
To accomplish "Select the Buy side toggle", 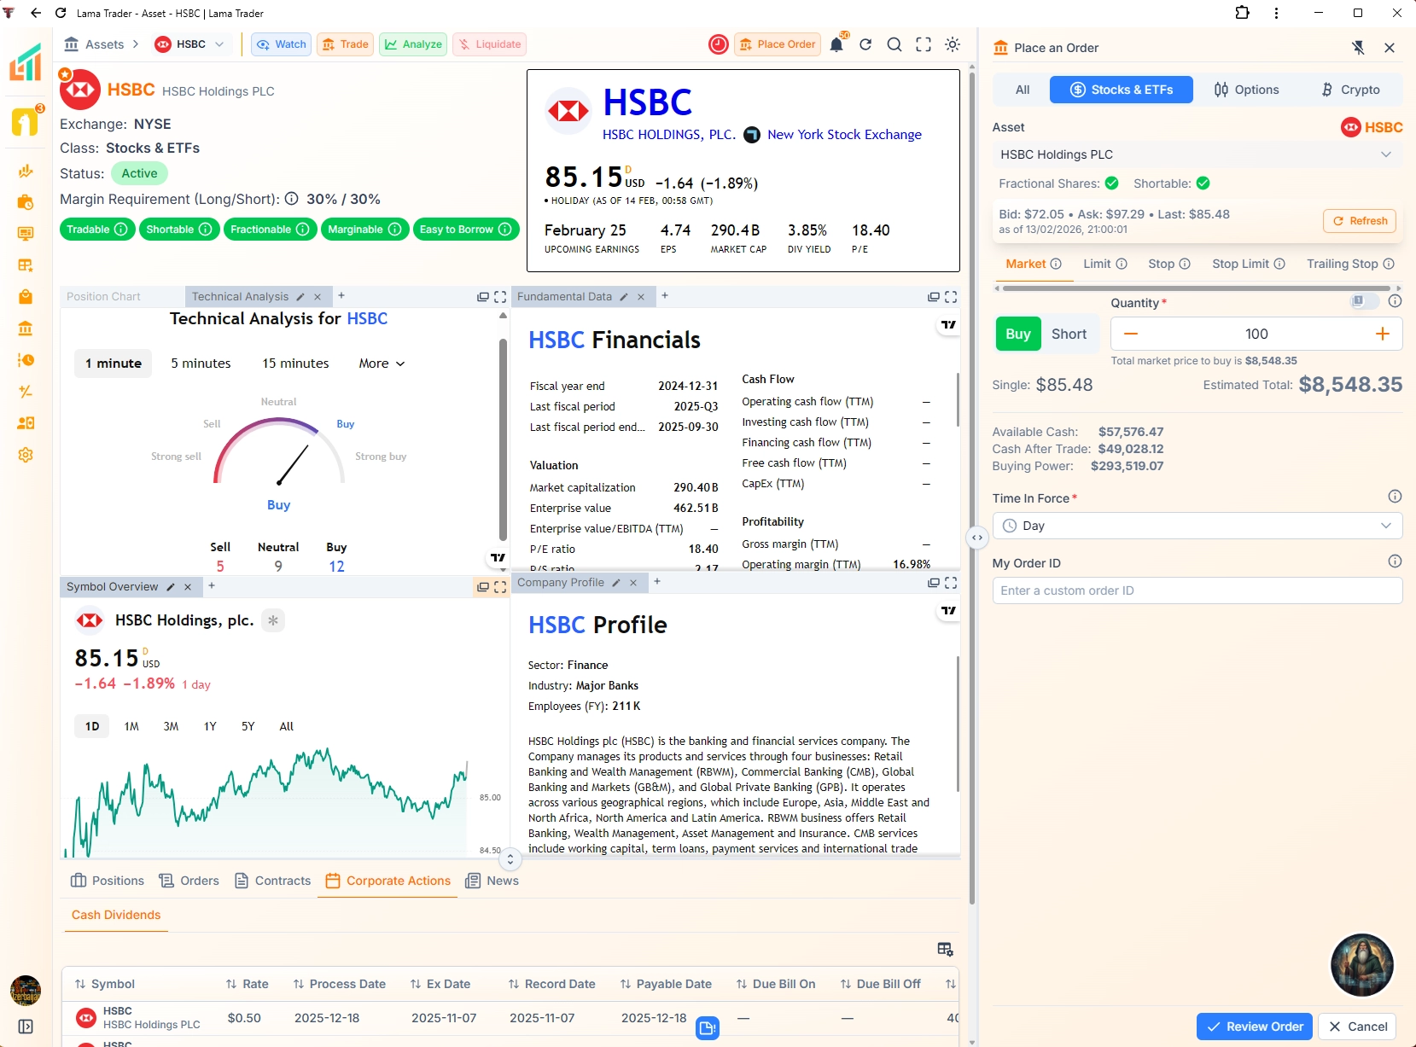I will (1018, 334).
